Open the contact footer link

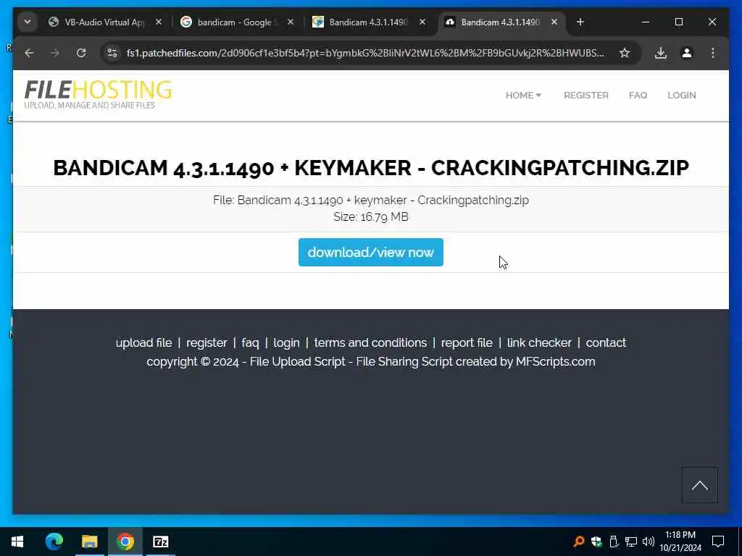(x=606, y=342)
